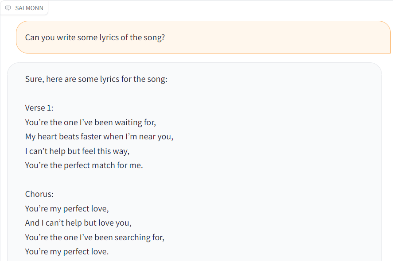Click the 'Chorus:' heading

[39, 194]
